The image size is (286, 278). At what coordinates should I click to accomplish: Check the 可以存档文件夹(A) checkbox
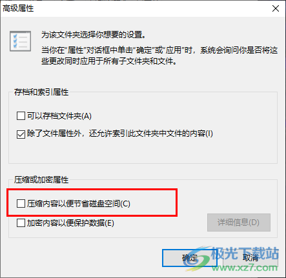coord(21,116)
